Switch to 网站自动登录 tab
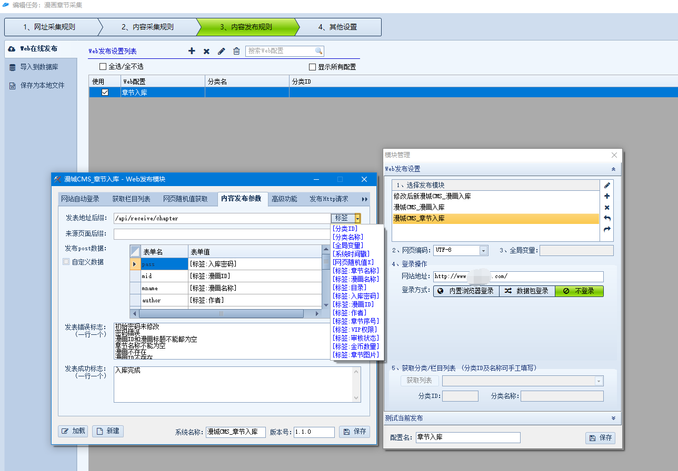 pos(81,199)
